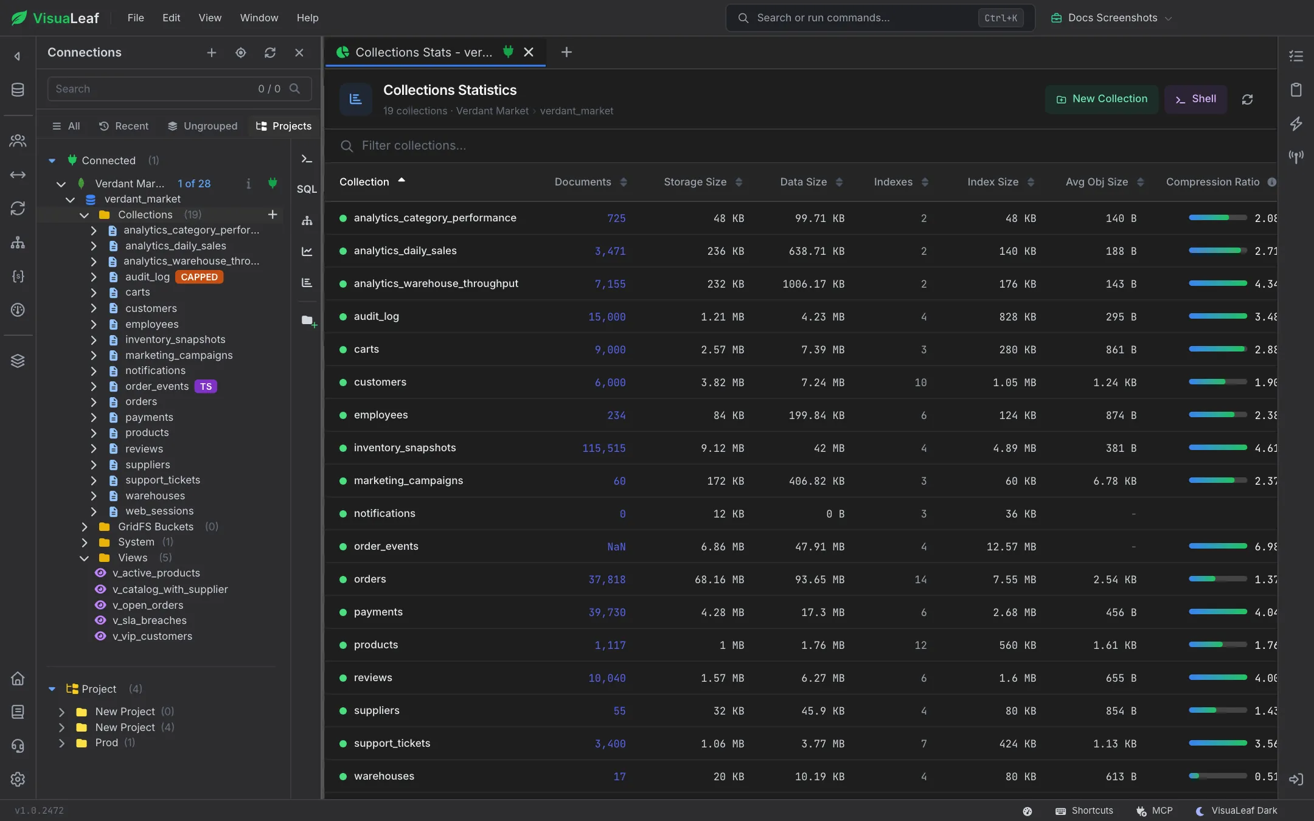The height and width of the screenshot is (821, 1314).
Task: Toggle VisuaLeaf Dark theme in status bar
Action: click(x=1236, y=811)
